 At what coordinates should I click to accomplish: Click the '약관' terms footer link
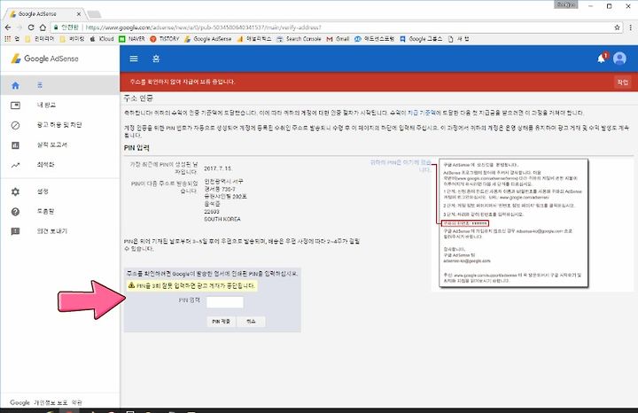(x=76, y=402)
